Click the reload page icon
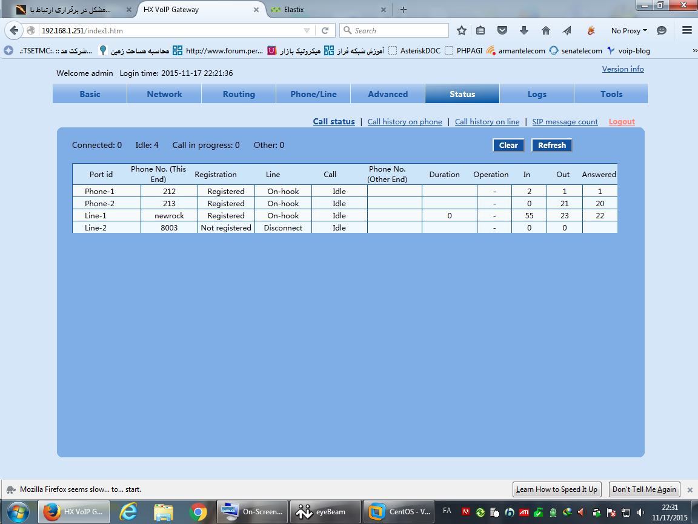Viewport: 698px width, 524px height. [x=325, y=30]
